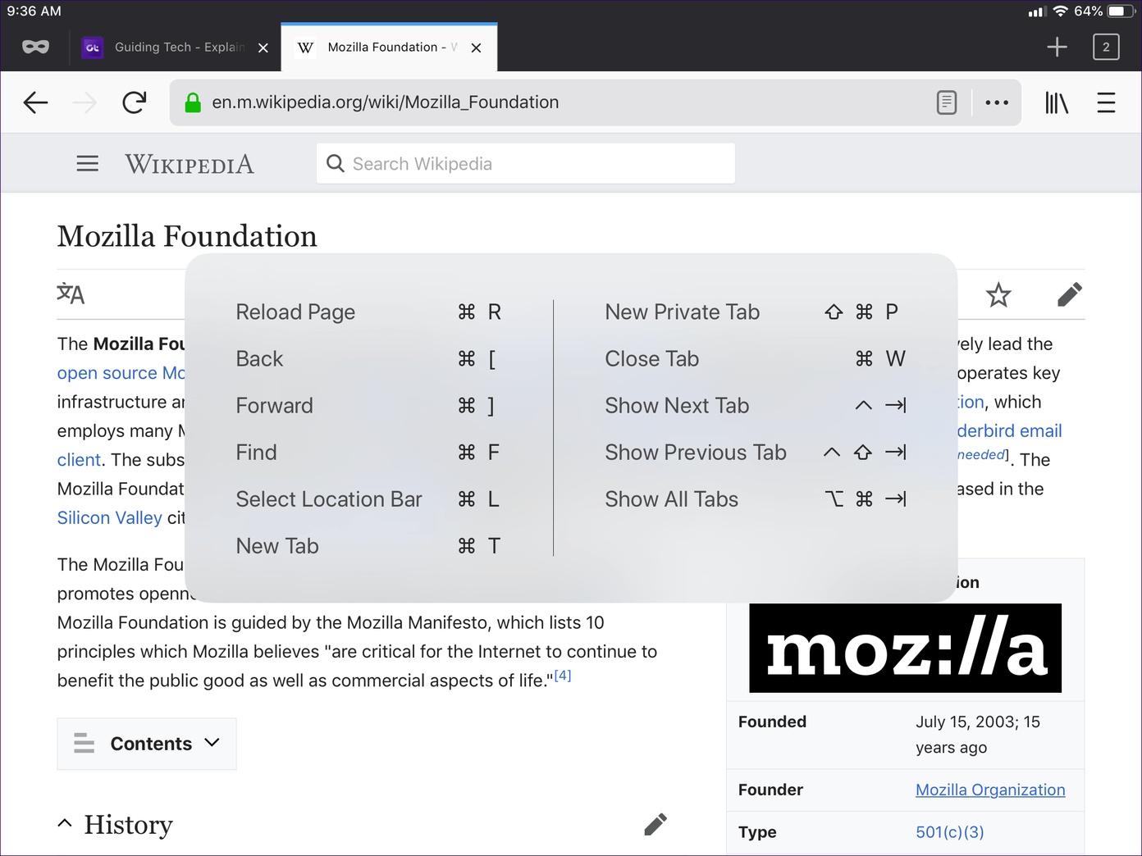Open a new tab with the plus icon

tap(1057, 48)
